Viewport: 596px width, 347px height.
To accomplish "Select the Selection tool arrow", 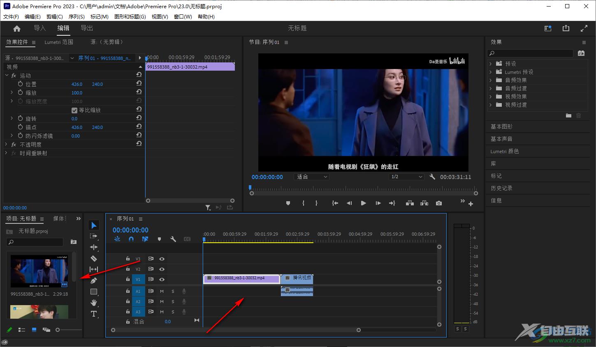I will (x=94, y=225).
